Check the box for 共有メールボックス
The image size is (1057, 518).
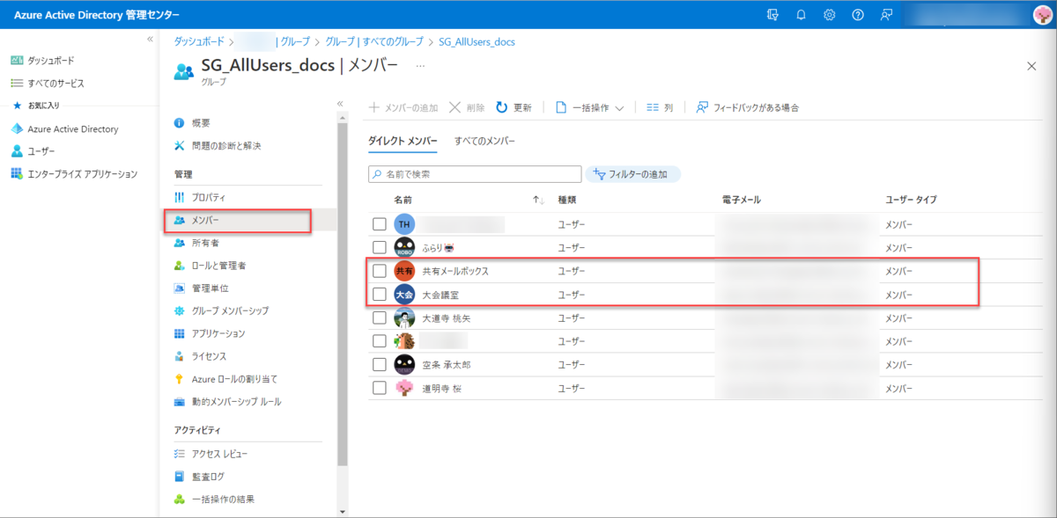(x=380, y=271)
